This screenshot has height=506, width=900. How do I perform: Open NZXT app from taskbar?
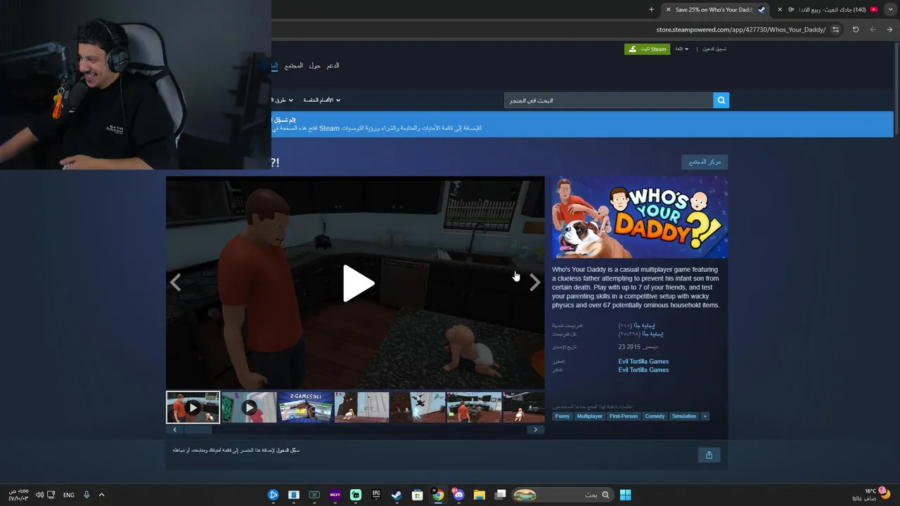click(x=335, y=495)
